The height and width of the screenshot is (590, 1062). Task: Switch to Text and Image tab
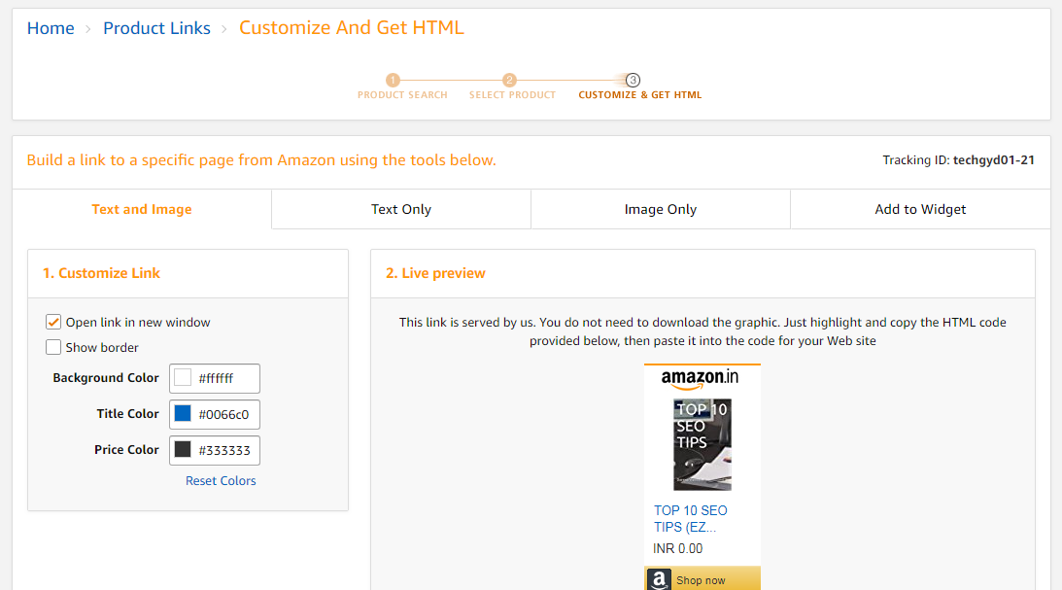142,209
